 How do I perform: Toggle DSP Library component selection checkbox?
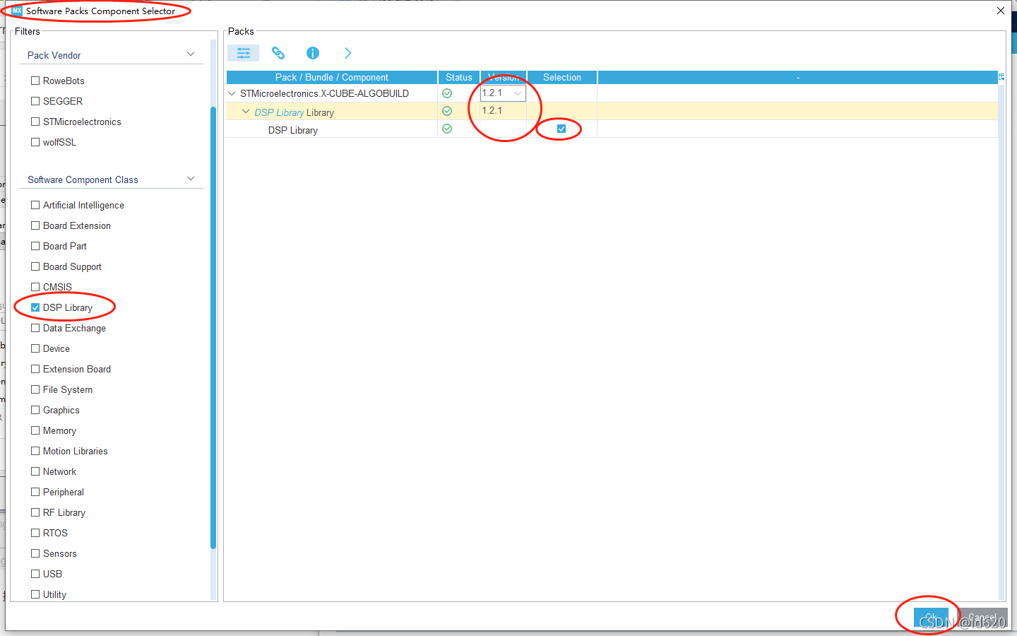561,129
